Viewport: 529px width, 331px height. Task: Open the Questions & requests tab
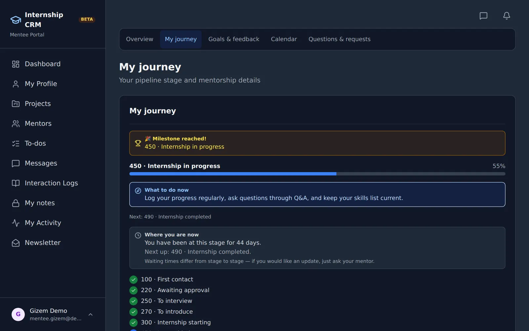pyautogui.click(x=340, y=39)
